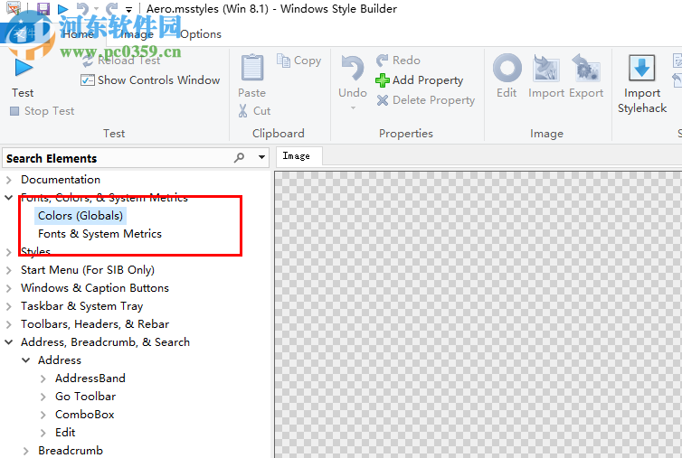682x458 pixels.
Task: Click the Import image icon
Action: pos(546,69)
